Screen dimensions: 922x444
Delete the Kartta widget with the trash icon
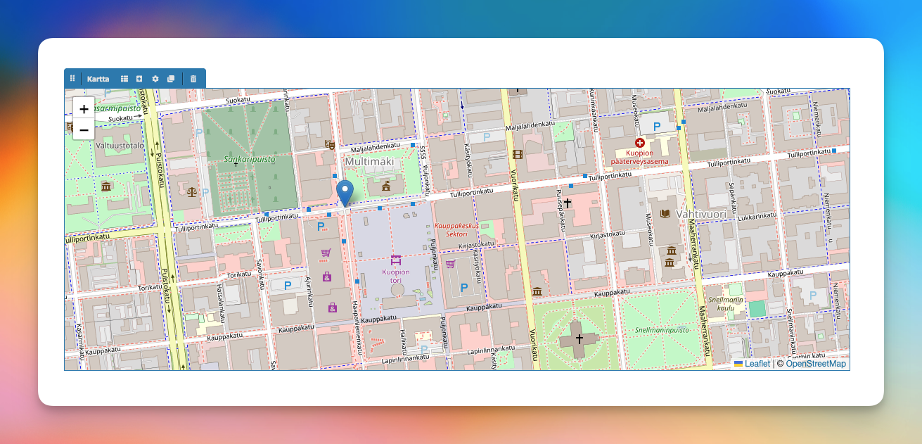coord(193,79)
